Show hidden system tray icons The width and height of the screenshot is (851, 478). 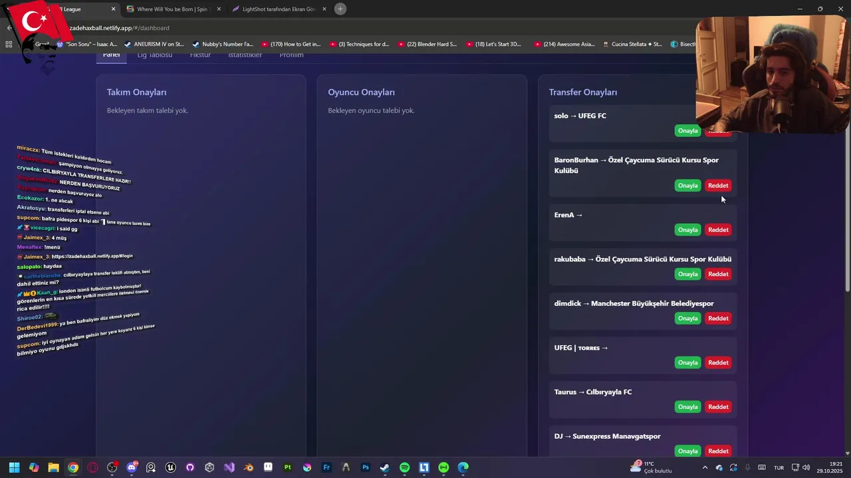click(x=705, y=467)
